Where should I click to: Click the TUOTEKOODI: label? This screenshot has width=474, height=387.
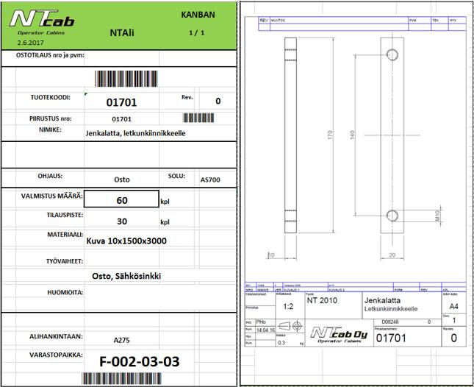click(x=50, y=97)
